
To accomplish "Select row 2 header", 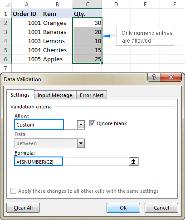I will click(x=5, y=23).
